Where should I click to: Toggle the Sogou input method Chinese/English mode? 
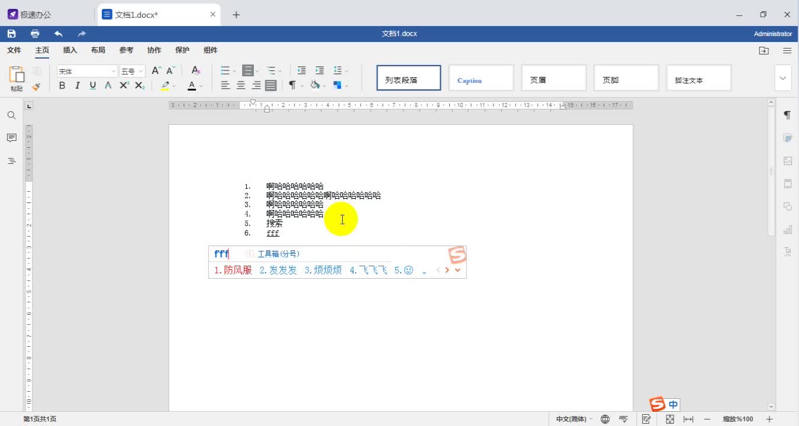coord(673,404)
